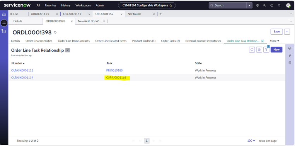Click the attachments paperclip icon
Viewport: 295px width, 146px height.
(x=290, y=55)
